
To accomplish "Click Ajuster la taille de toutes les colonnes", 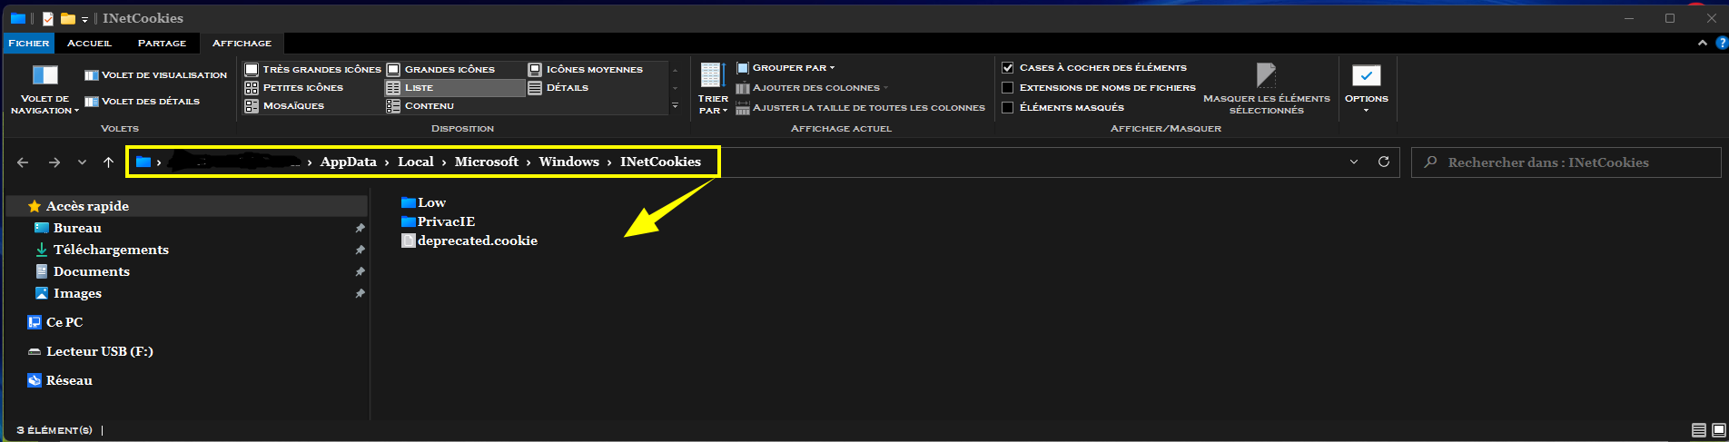I will [x=860, y=108].
